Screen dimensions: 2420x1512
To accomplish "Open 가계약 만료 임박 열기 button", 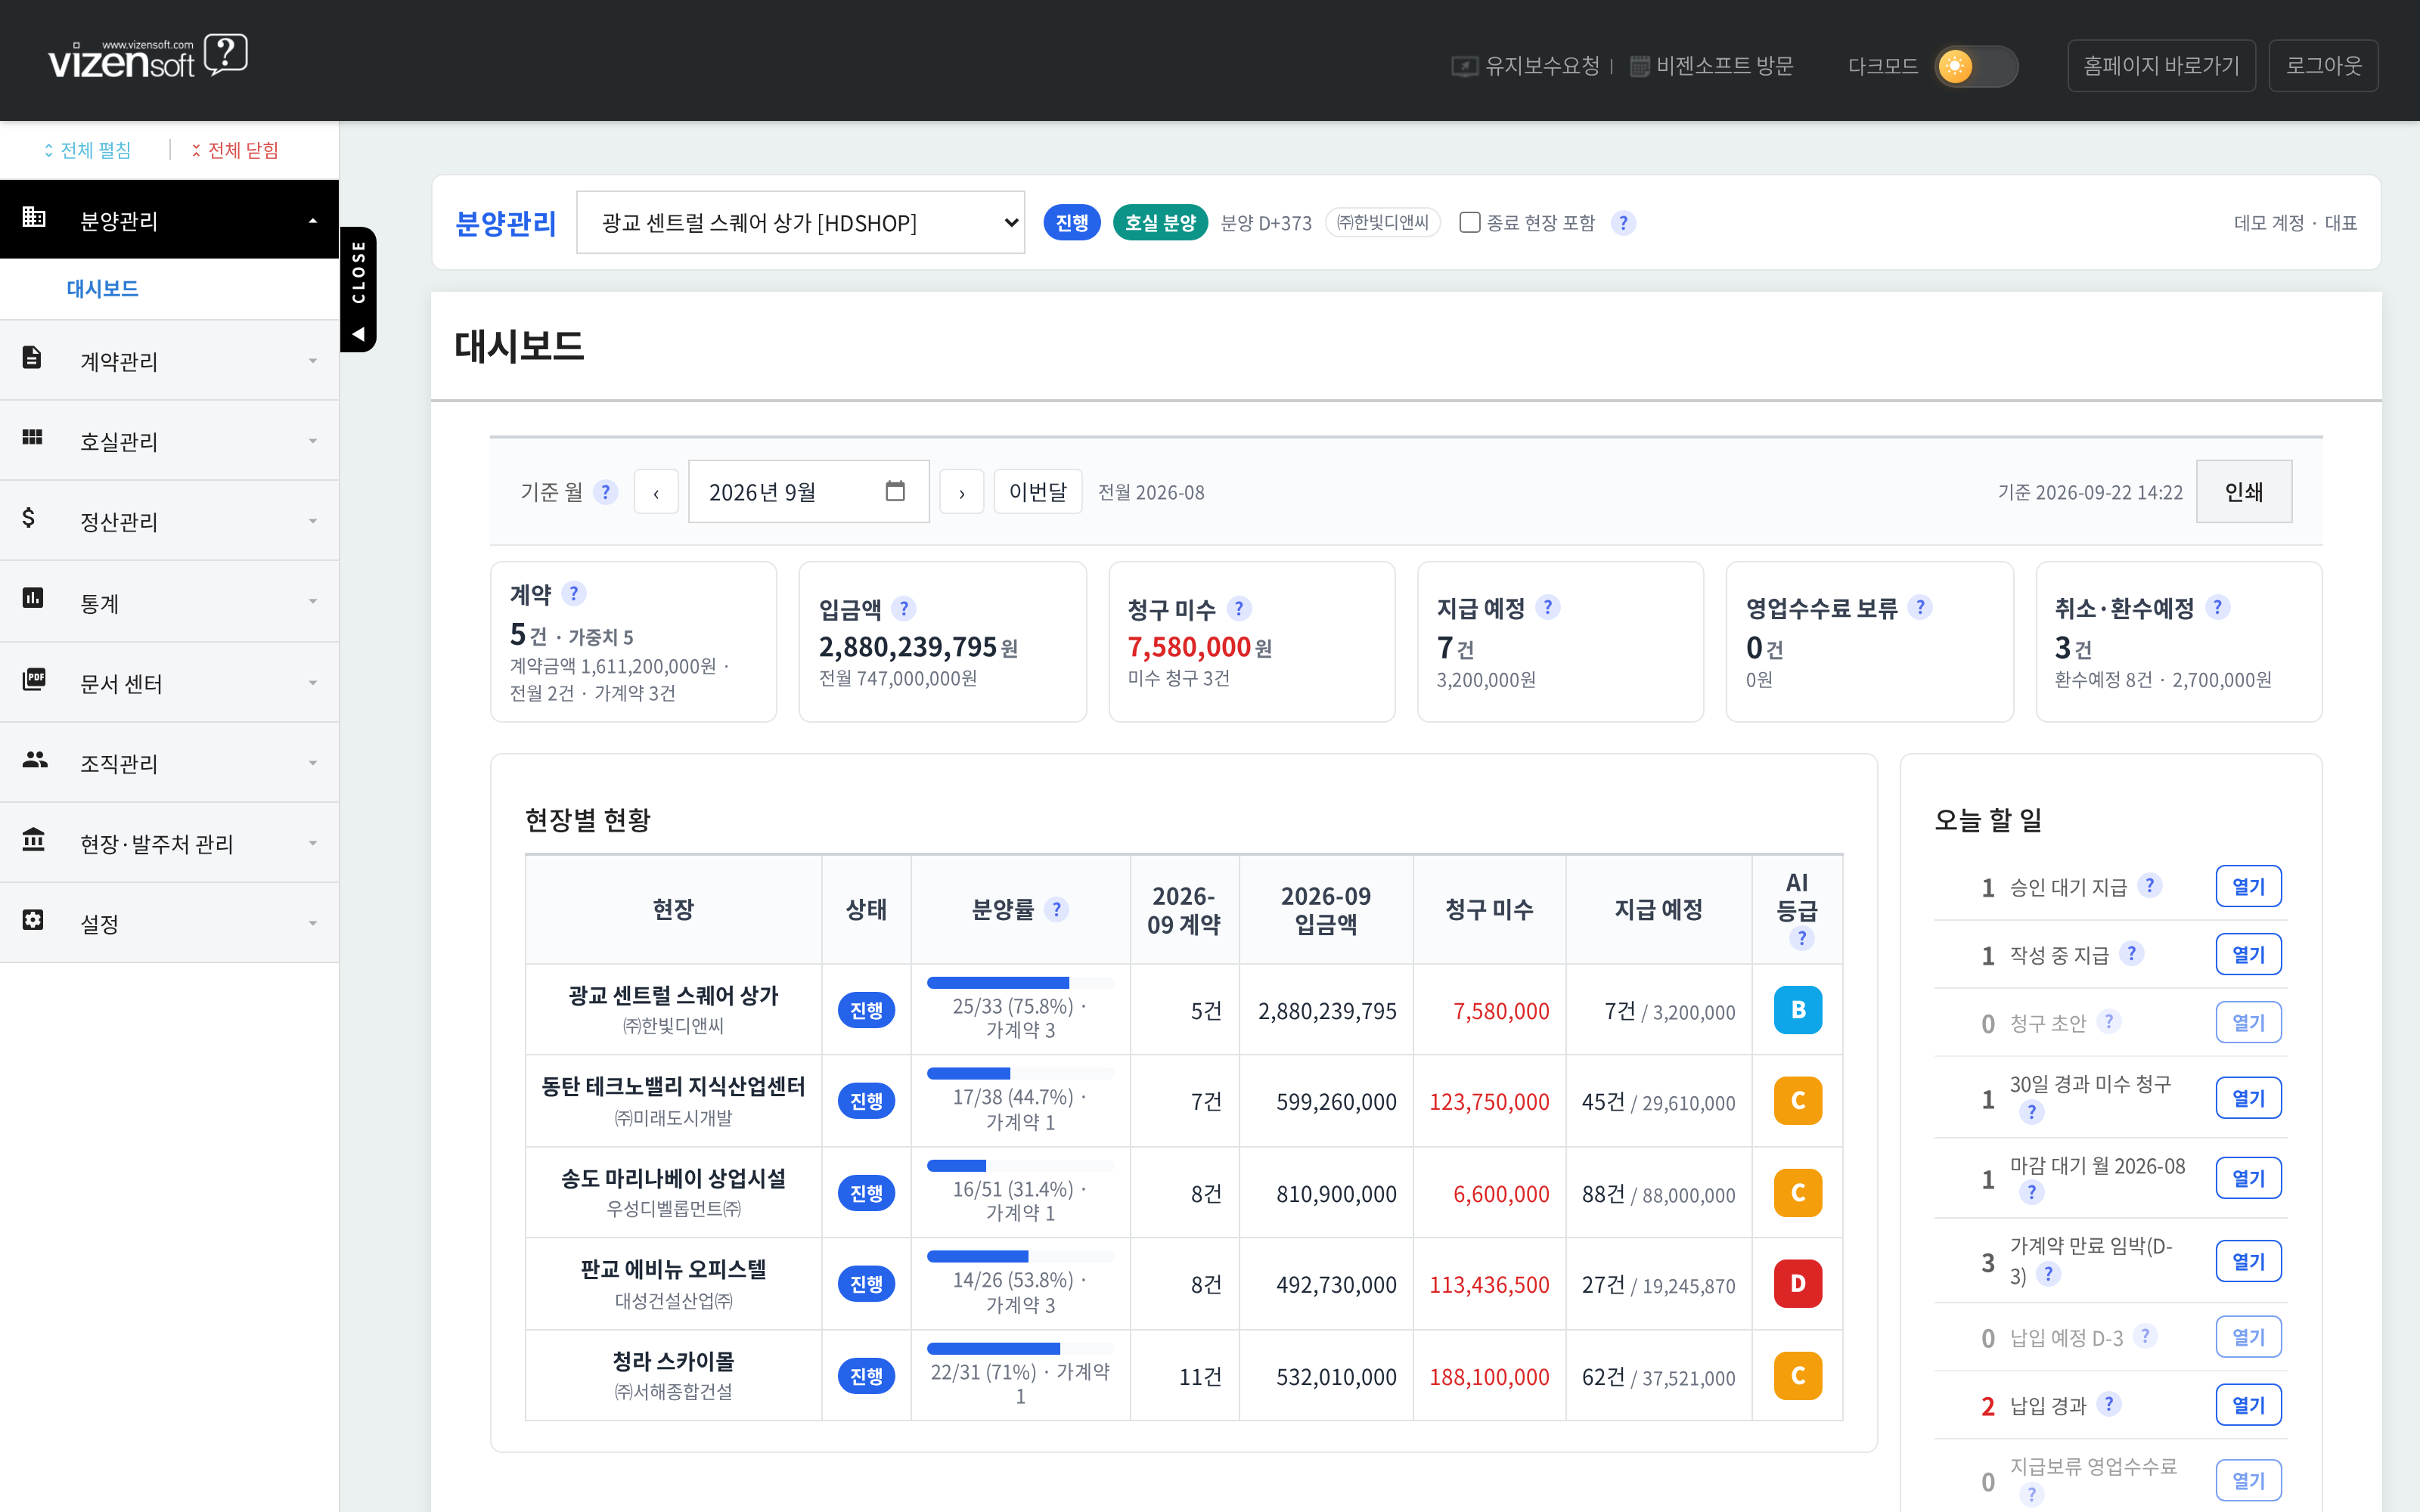I will (2248, 1261).
